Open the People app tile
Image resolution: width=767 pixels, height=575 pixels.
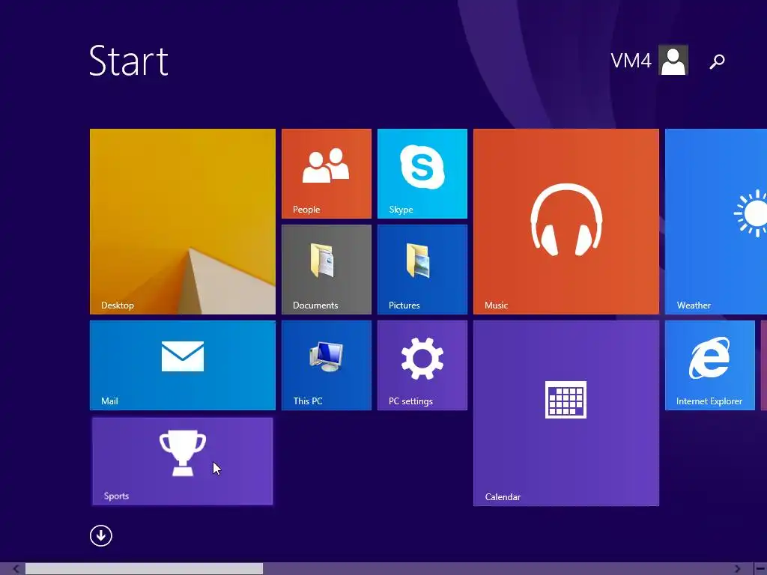(x=327, y=174)
